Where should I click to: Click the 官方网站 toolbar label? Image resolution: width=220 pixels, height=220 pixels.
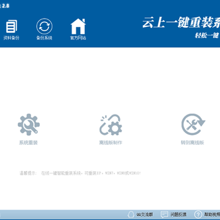point(78,38)
